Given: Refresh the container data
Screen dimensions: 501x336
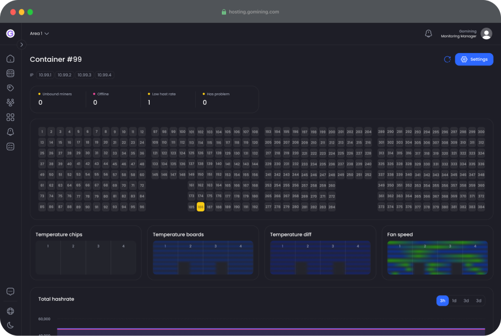Looking at the screenshot, I should [447, 60].
